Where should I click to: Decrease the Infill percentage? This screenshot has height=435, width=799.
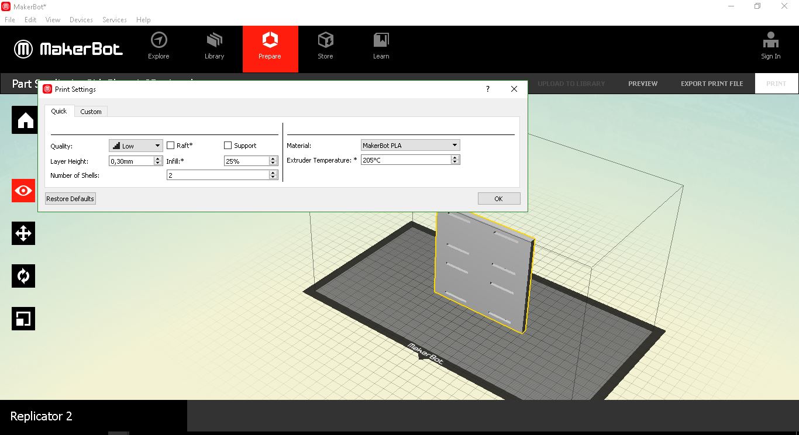[273, 163]
